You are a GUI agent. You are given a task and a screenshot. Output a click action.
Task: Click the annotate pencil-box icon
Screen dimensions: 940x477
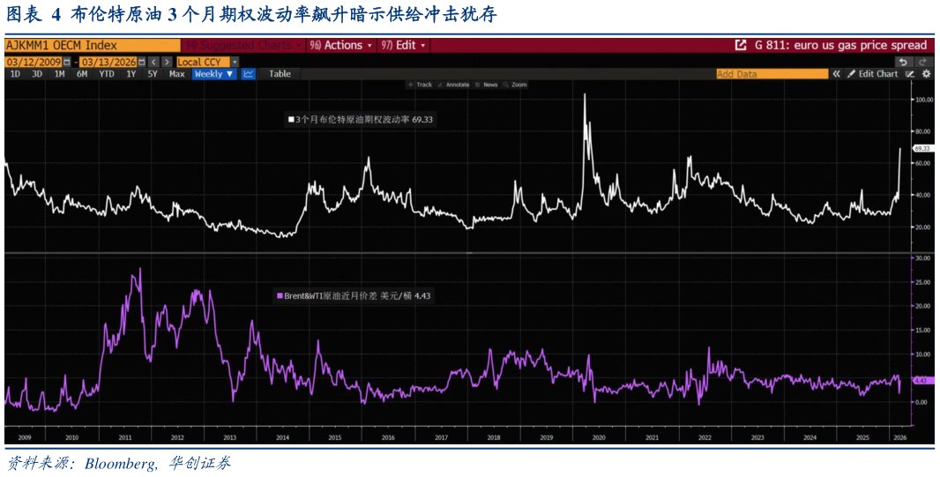coord(909,74)
